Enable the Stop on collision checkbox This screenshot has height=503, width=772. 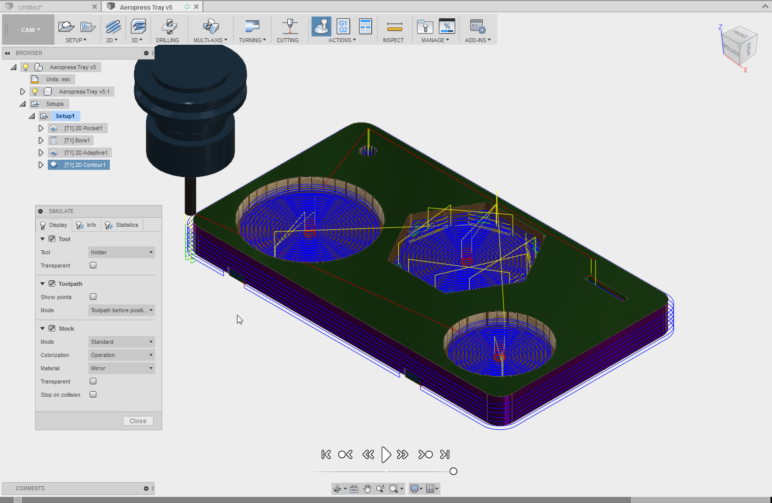click(x=93, y=395)
